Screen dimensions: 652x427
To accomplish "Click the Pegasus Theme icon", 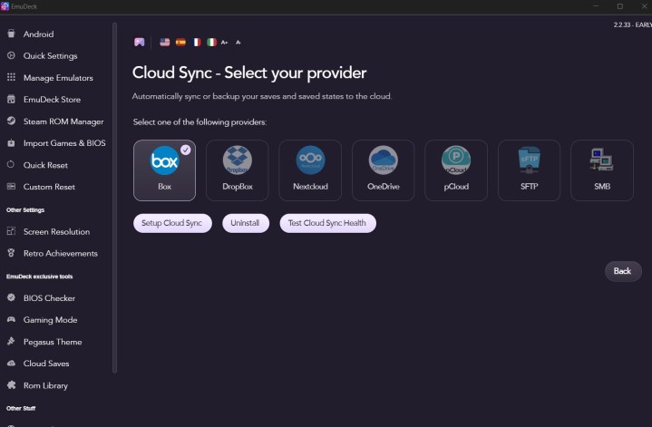I will point(11,342).
